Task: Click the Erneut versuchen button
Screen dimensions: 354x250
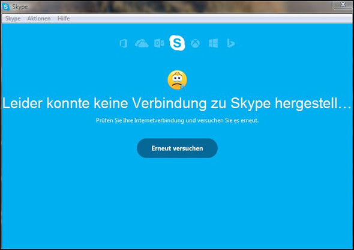Action: 177,148
